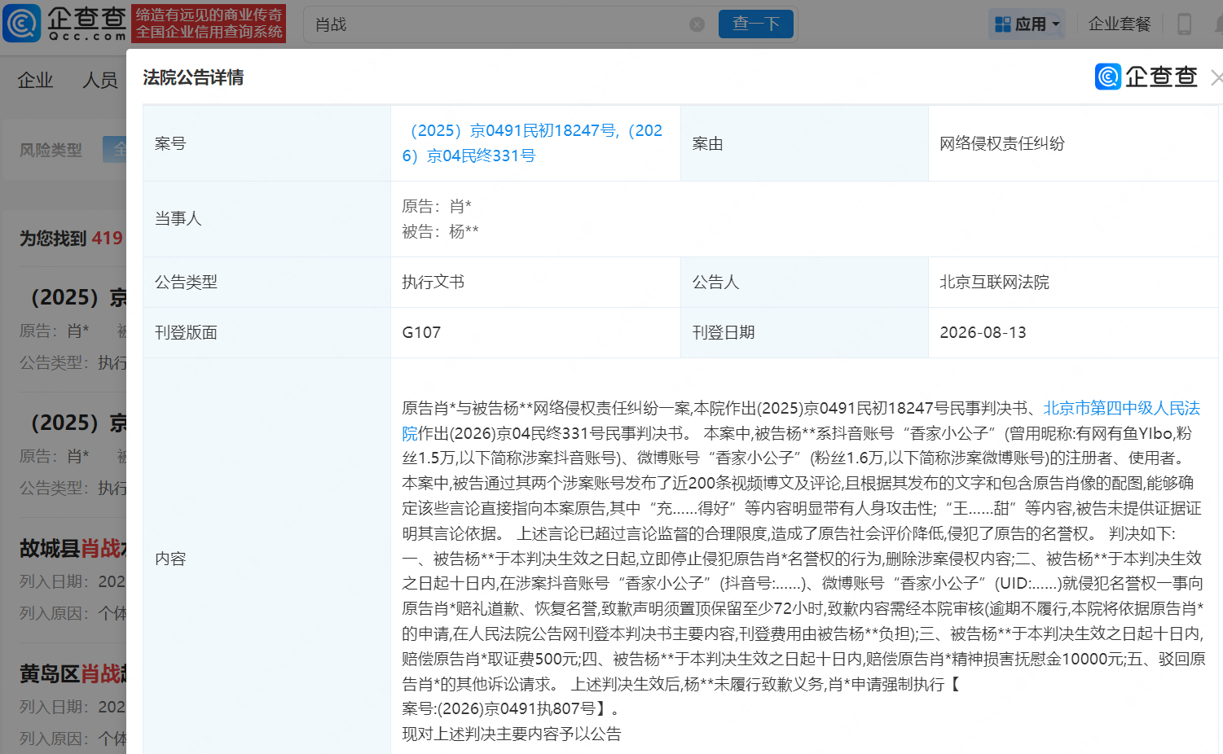The width and height of the screenshot is (1223, 754).
Task: Click the 故城县肖战 result in background list
Action: click(73, 548)
